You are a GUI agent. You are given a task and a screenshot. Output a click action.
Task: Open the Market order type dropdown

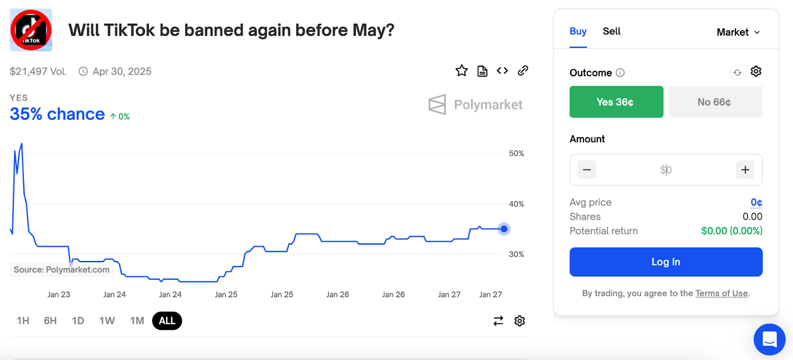point(738,32)
